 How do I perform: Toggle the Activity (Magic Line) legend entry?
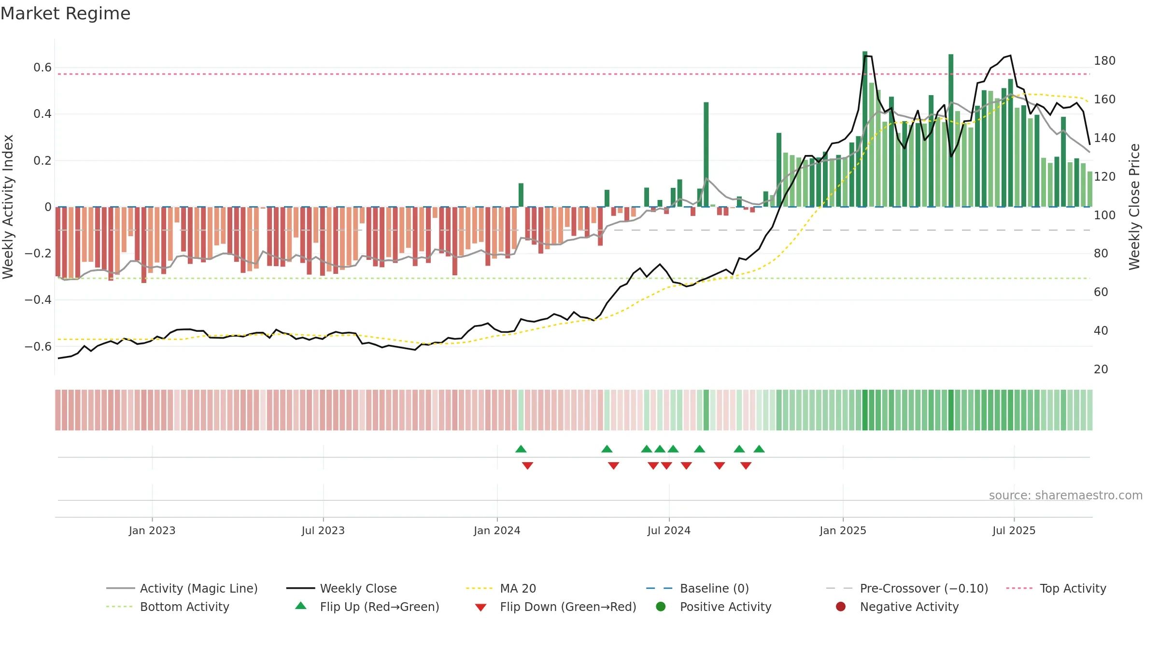pos(182,588)
